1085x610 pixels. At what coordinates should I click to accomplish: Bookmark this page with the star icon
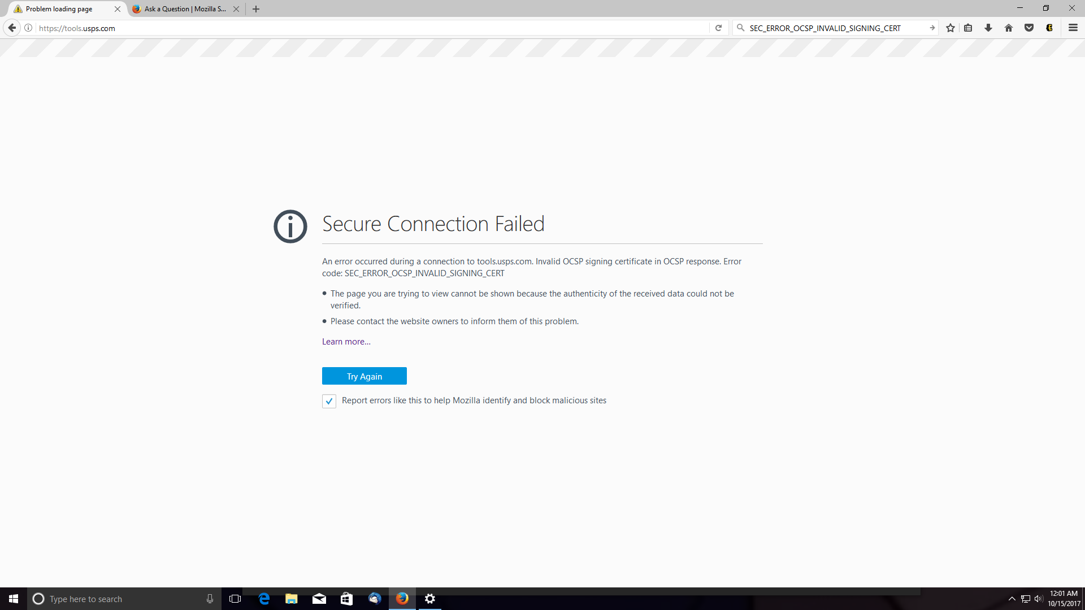tap(951, 28)
